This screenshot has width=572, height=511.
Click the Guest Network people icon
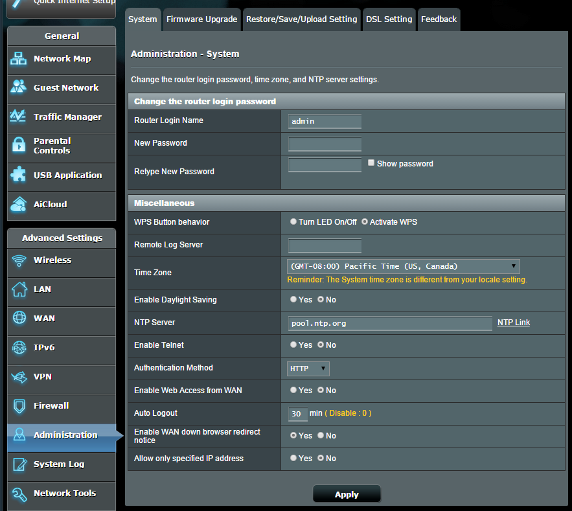[x=18, y=87]
